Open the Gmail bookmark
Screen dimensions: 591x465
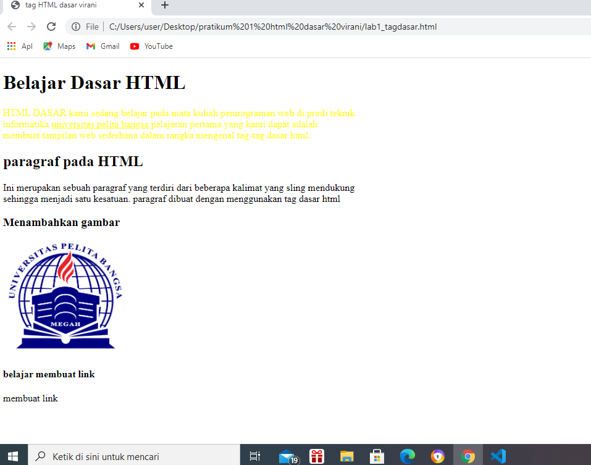pos(102,46)
